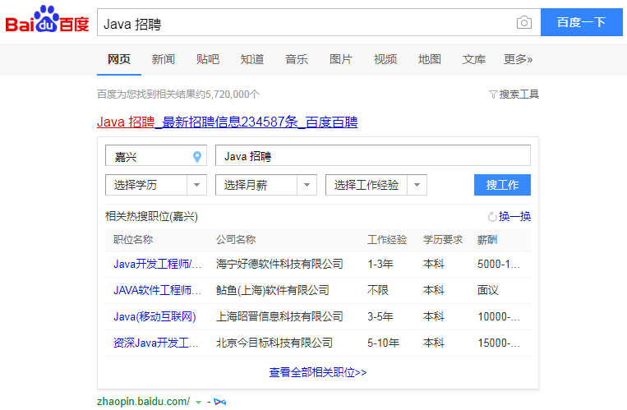Expand the 选择工作经验 dropdown

point(376,185)
